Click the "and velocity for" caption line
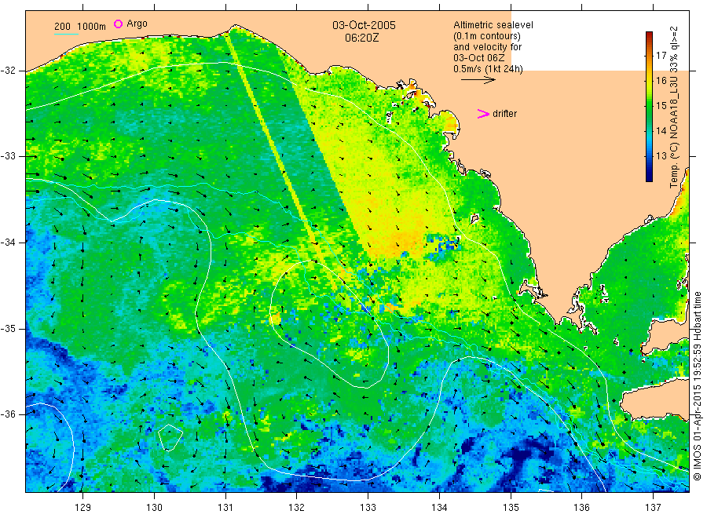This screenshot has height=518, width=707. pos(487,47)
